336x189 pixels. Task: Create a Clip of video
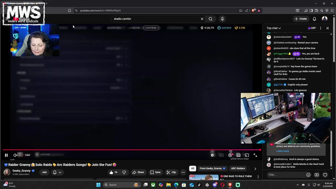coord(171,172)
